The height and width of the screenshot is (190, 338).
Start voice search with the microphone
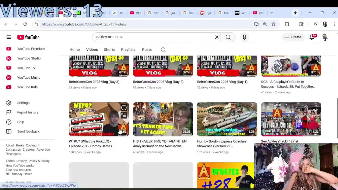(x=244, y=37)
